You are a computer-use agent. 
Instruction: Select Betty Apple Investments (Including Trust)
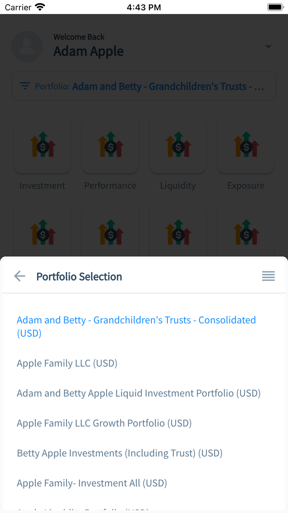pos(119,453)
